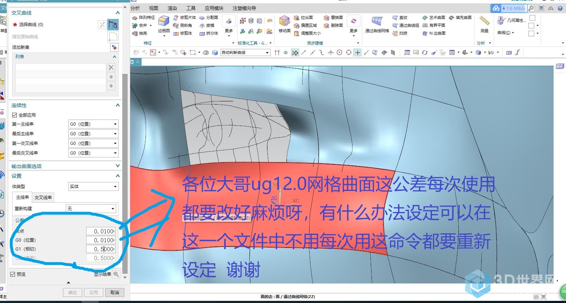566x303 pixels.
Task: Open the 最后主线串 continuity dropdown
Action: 93,134
